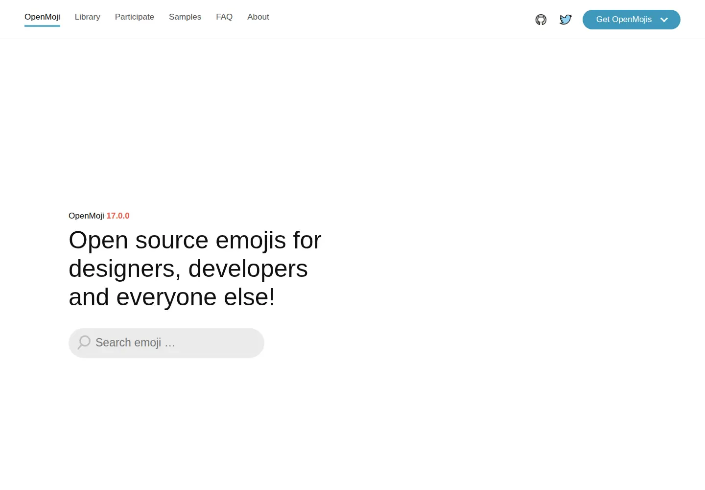The width and height of the screenshot is (705, 490).
Task: Open the Library nav item
Action: point(88,17)
